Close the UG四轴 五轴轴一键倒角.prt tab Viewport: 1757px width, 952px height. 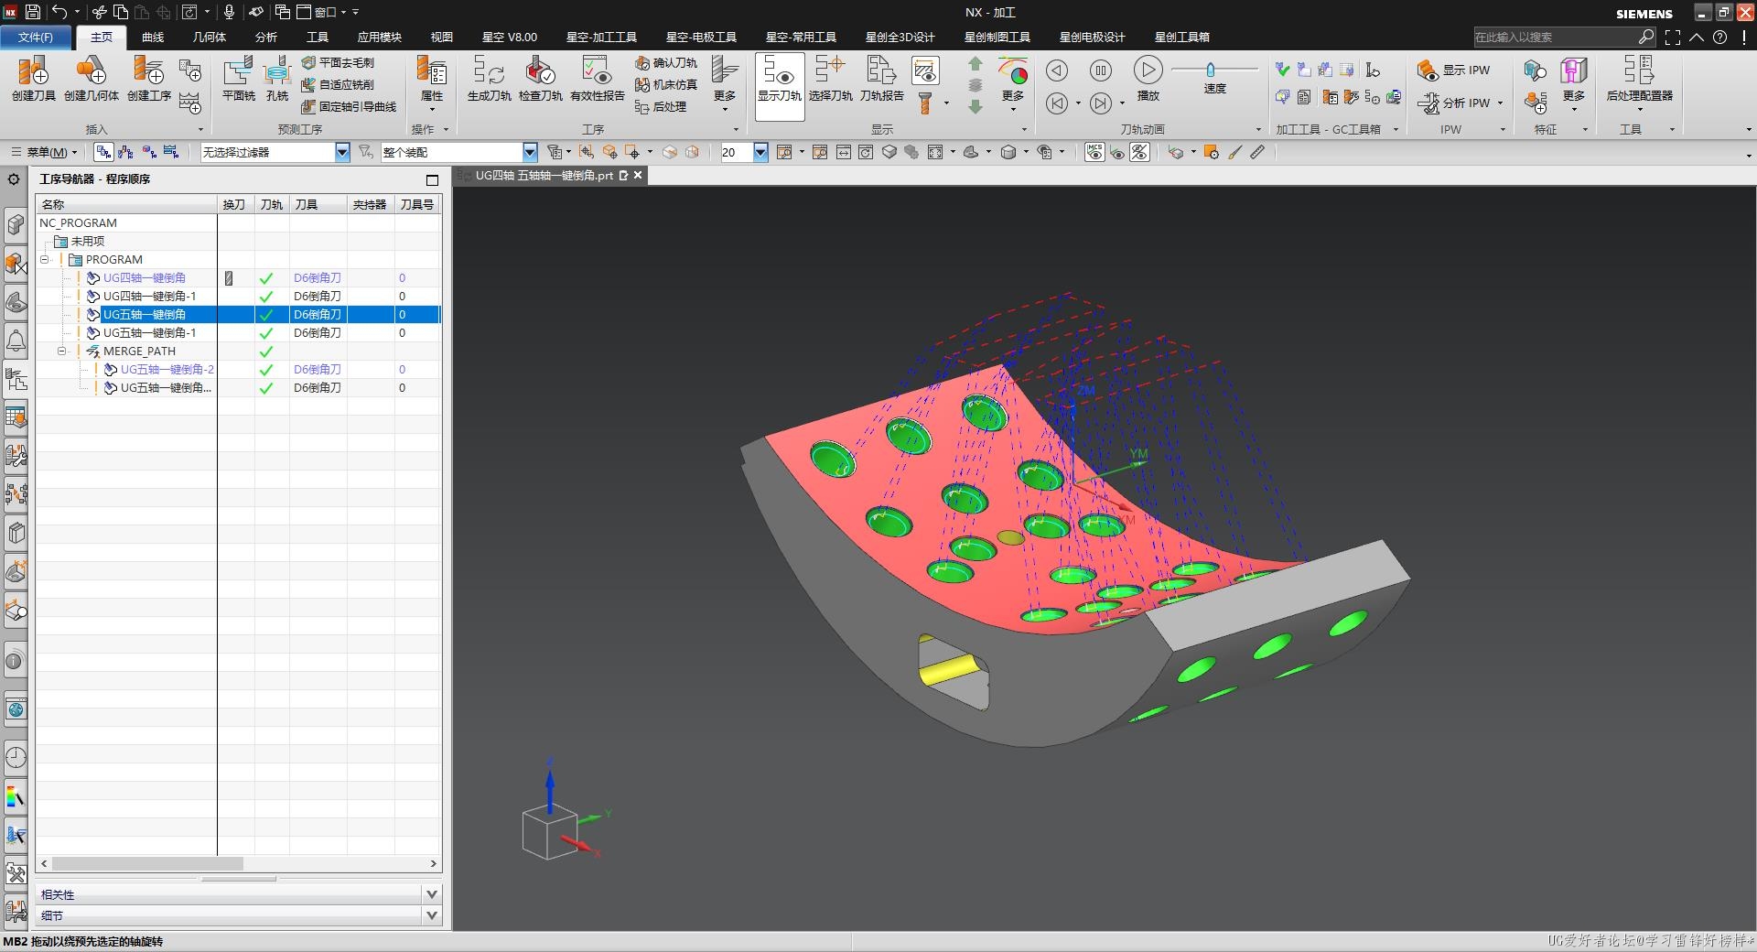(x=639, y=175)
